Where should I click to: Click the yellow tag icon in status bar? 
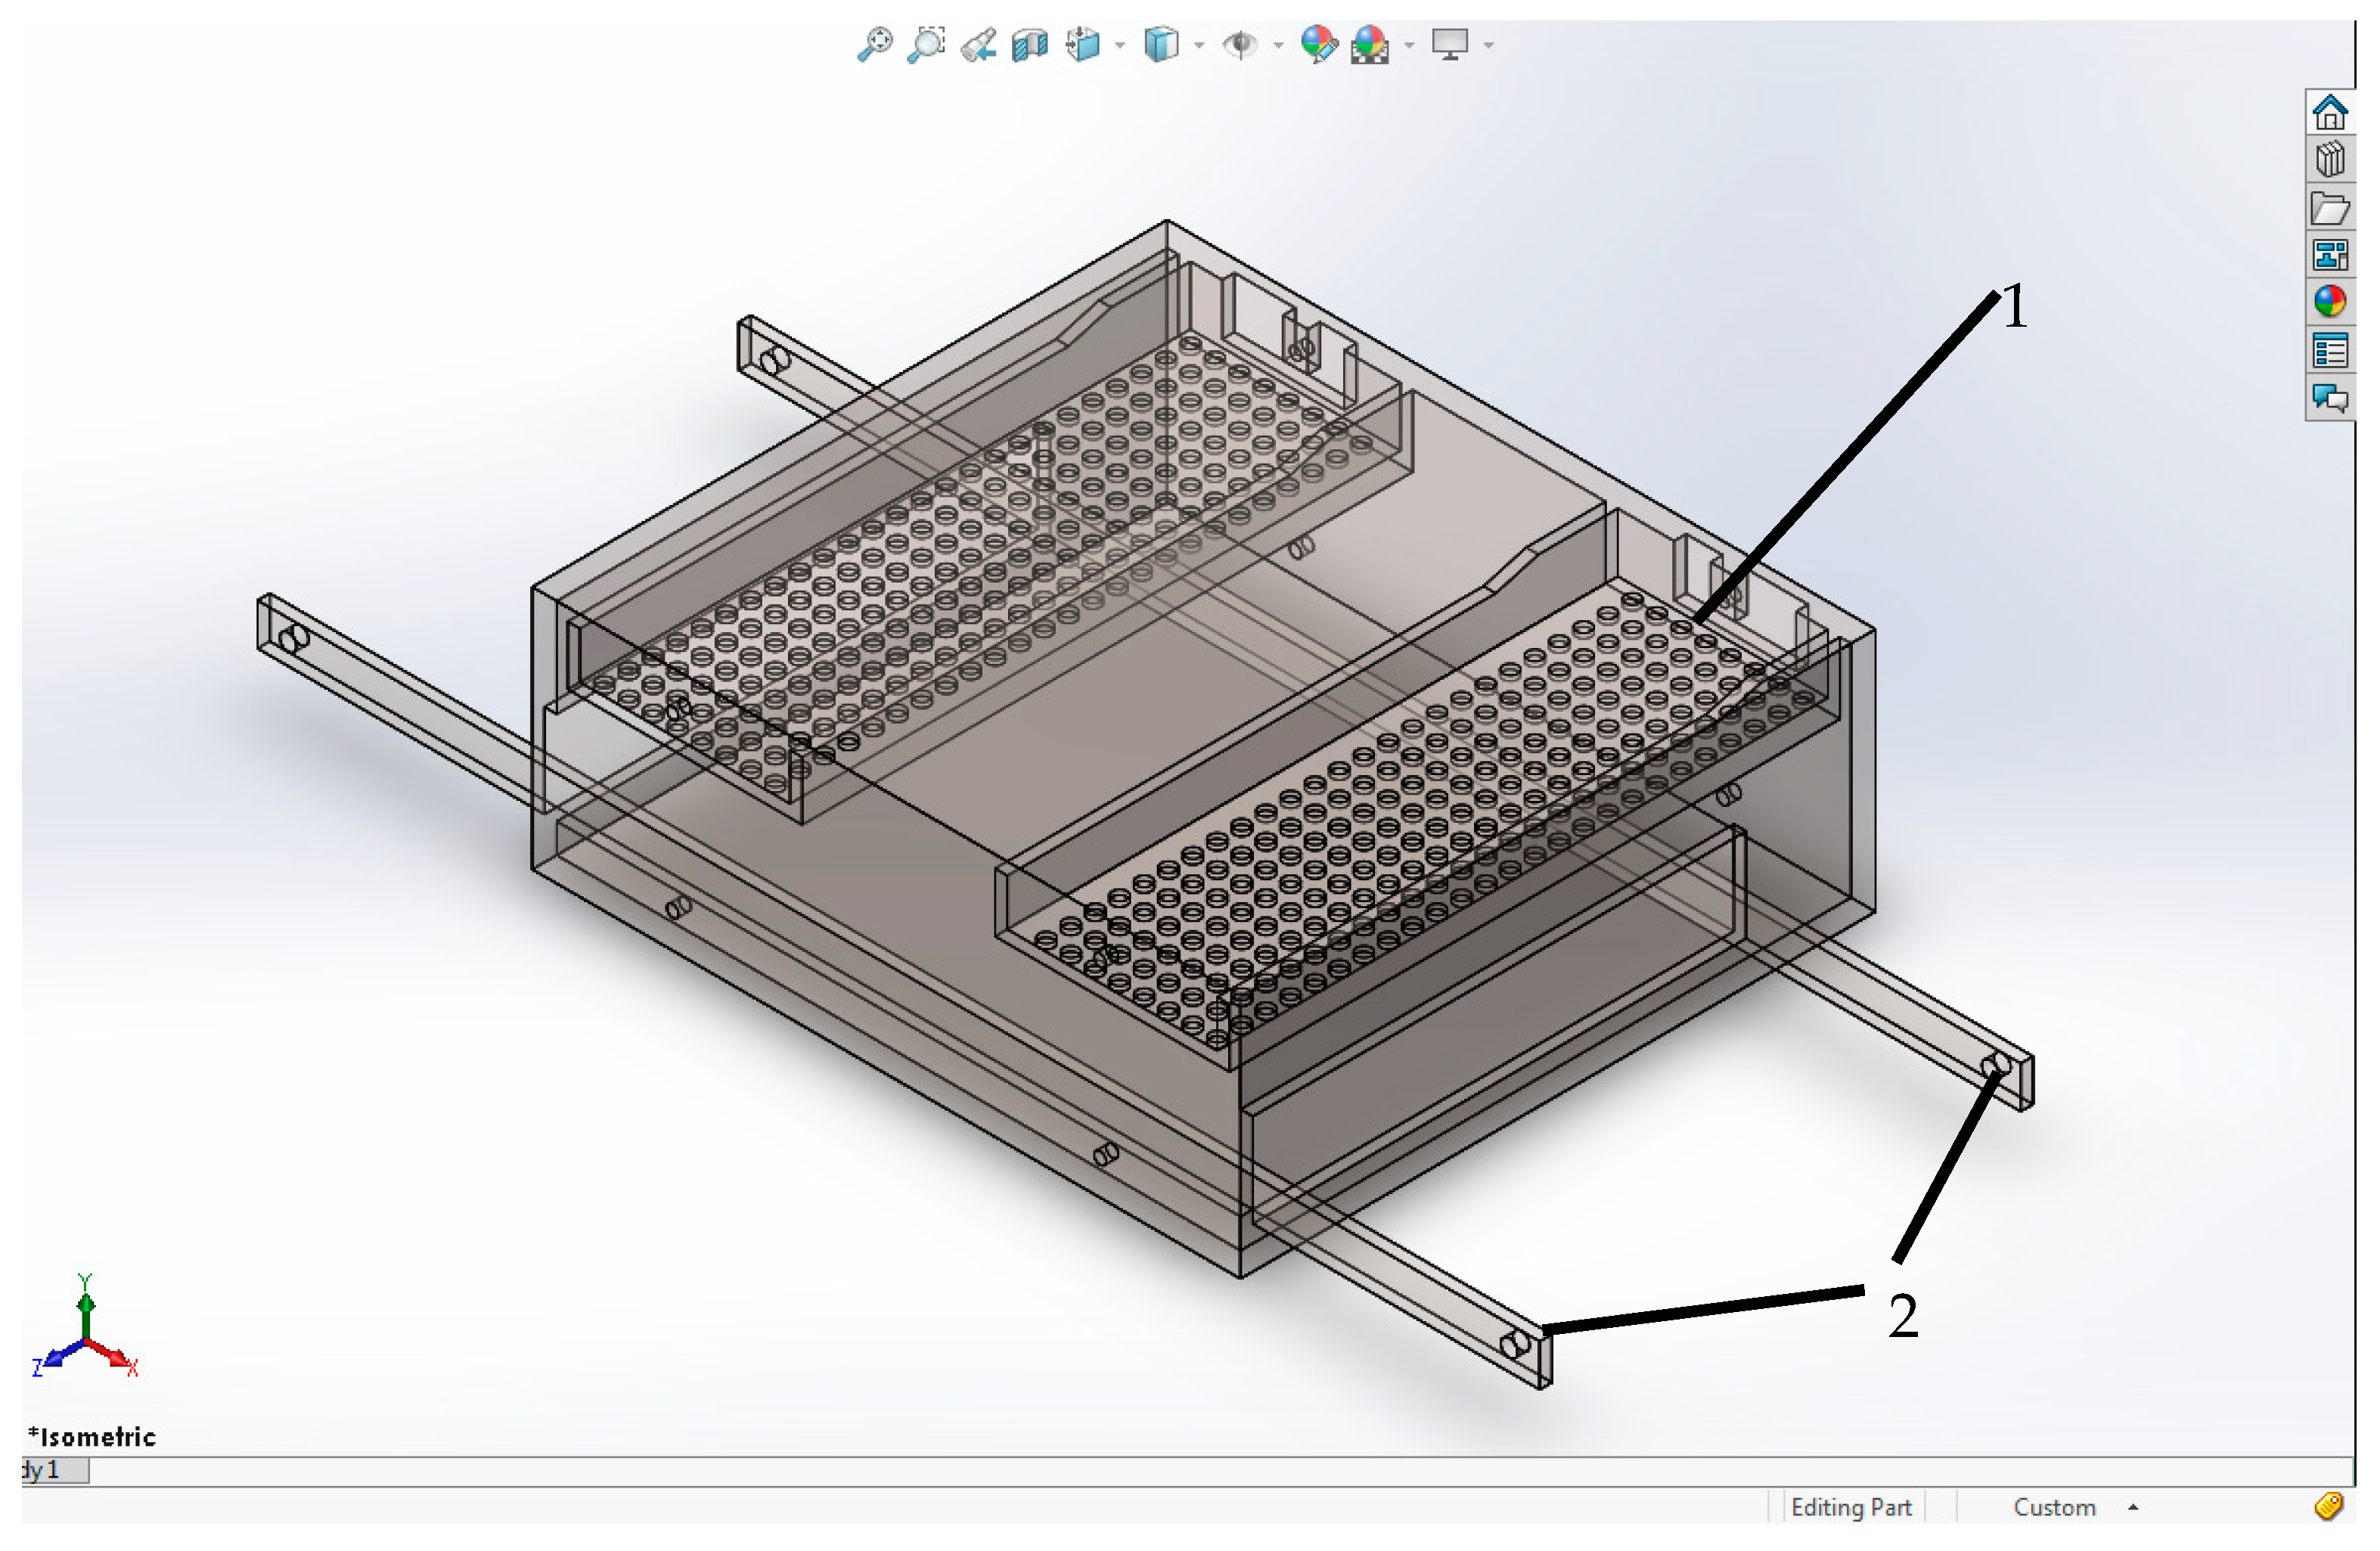2328,1506
